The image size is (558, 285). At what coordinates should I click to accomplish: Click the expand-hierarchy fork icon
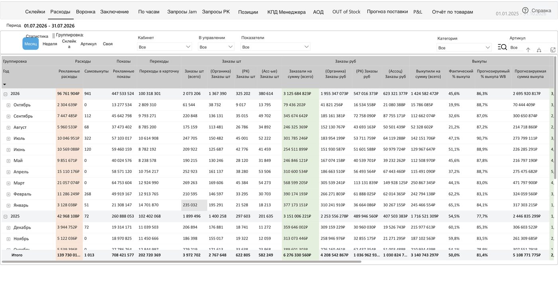(x=539, y=50)
